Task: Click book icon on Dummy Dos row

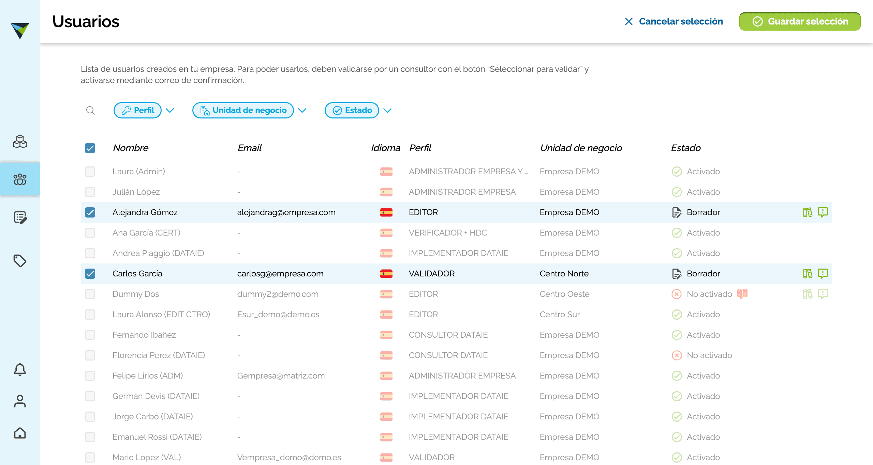Action: pos(808,294)
